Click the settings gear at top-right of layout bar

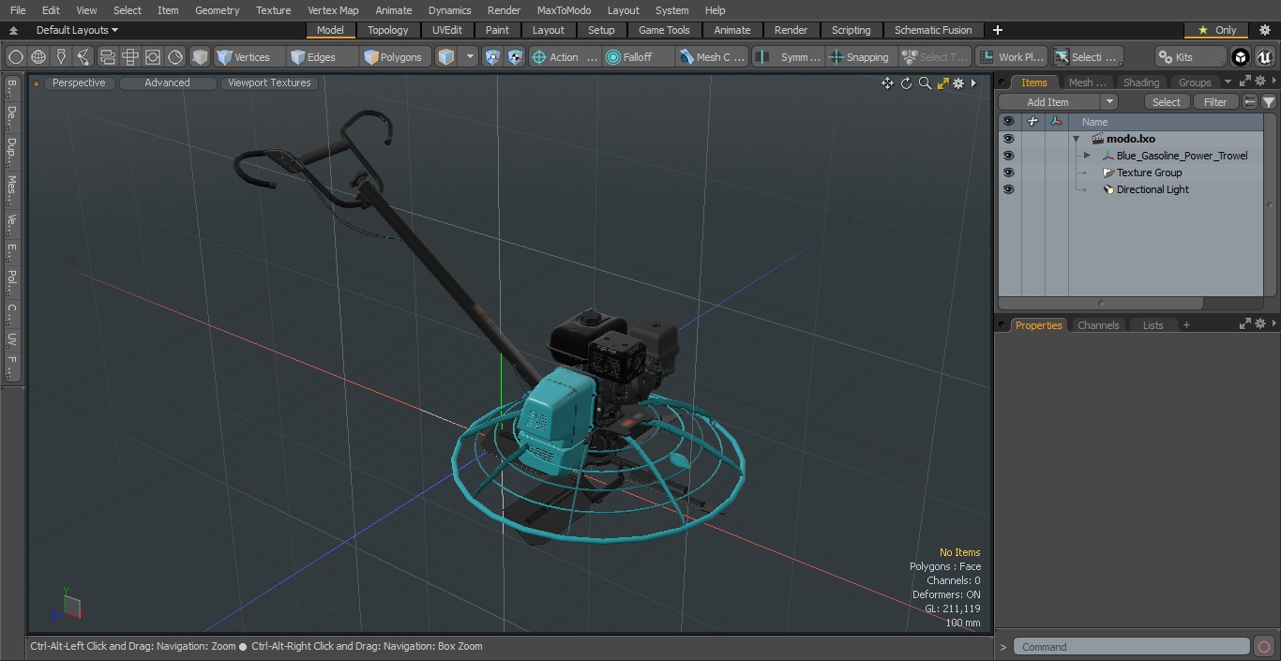coord(1264,30)
